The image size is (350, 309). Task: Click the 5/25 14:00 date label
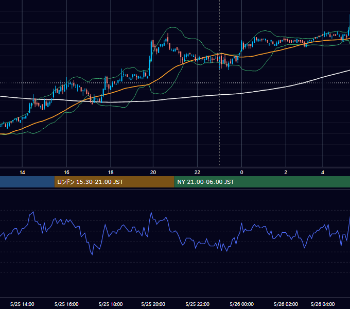(22, 304)
